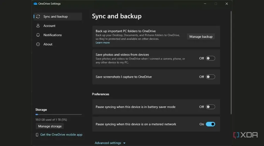This screenshot has width=264, height=146.
Task: Open the Learn more link
Action: pos(103,43)
